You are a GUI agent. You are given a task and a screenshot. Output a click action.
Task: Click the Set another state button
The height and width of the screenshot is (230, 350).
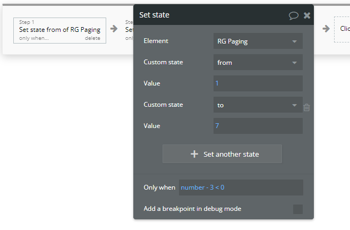click(x=222, y=154)
